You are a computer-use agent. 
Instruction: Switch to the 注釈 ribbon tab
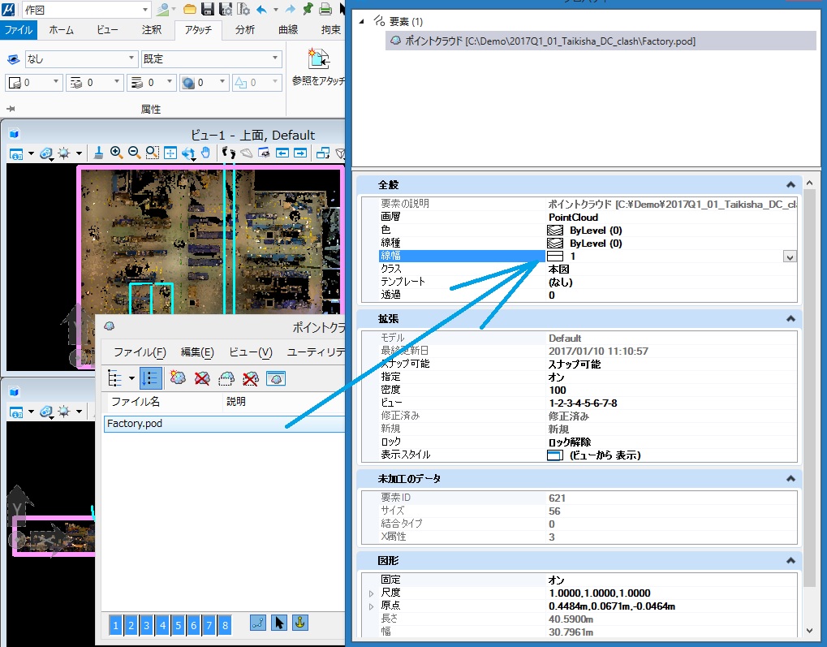tap(152, 29)
